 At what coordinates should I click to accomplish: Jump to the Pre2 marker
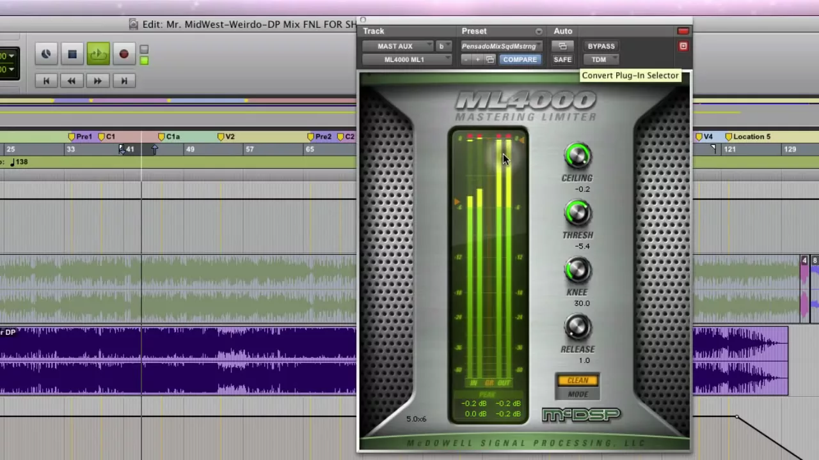point(319,137)
